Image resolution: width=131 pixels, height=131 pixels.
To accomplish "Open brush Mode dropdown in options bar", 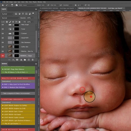I will [x=29, y=5].
